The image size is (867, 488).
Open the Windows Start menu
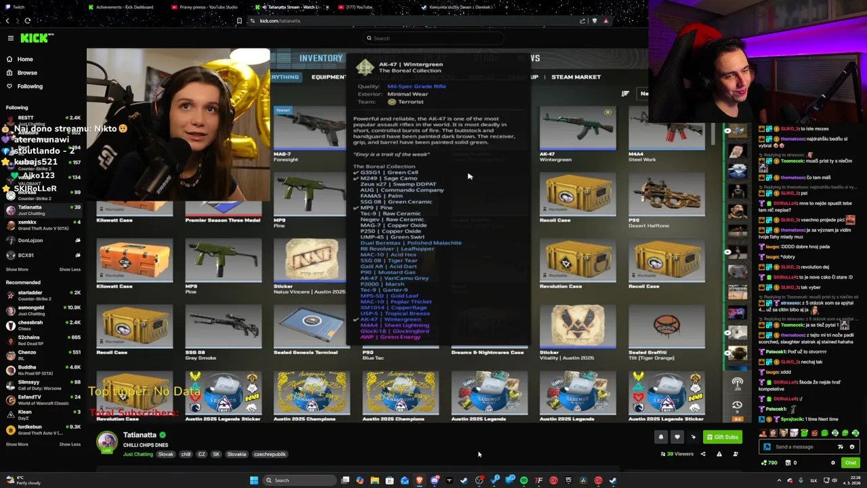(254, 481)
